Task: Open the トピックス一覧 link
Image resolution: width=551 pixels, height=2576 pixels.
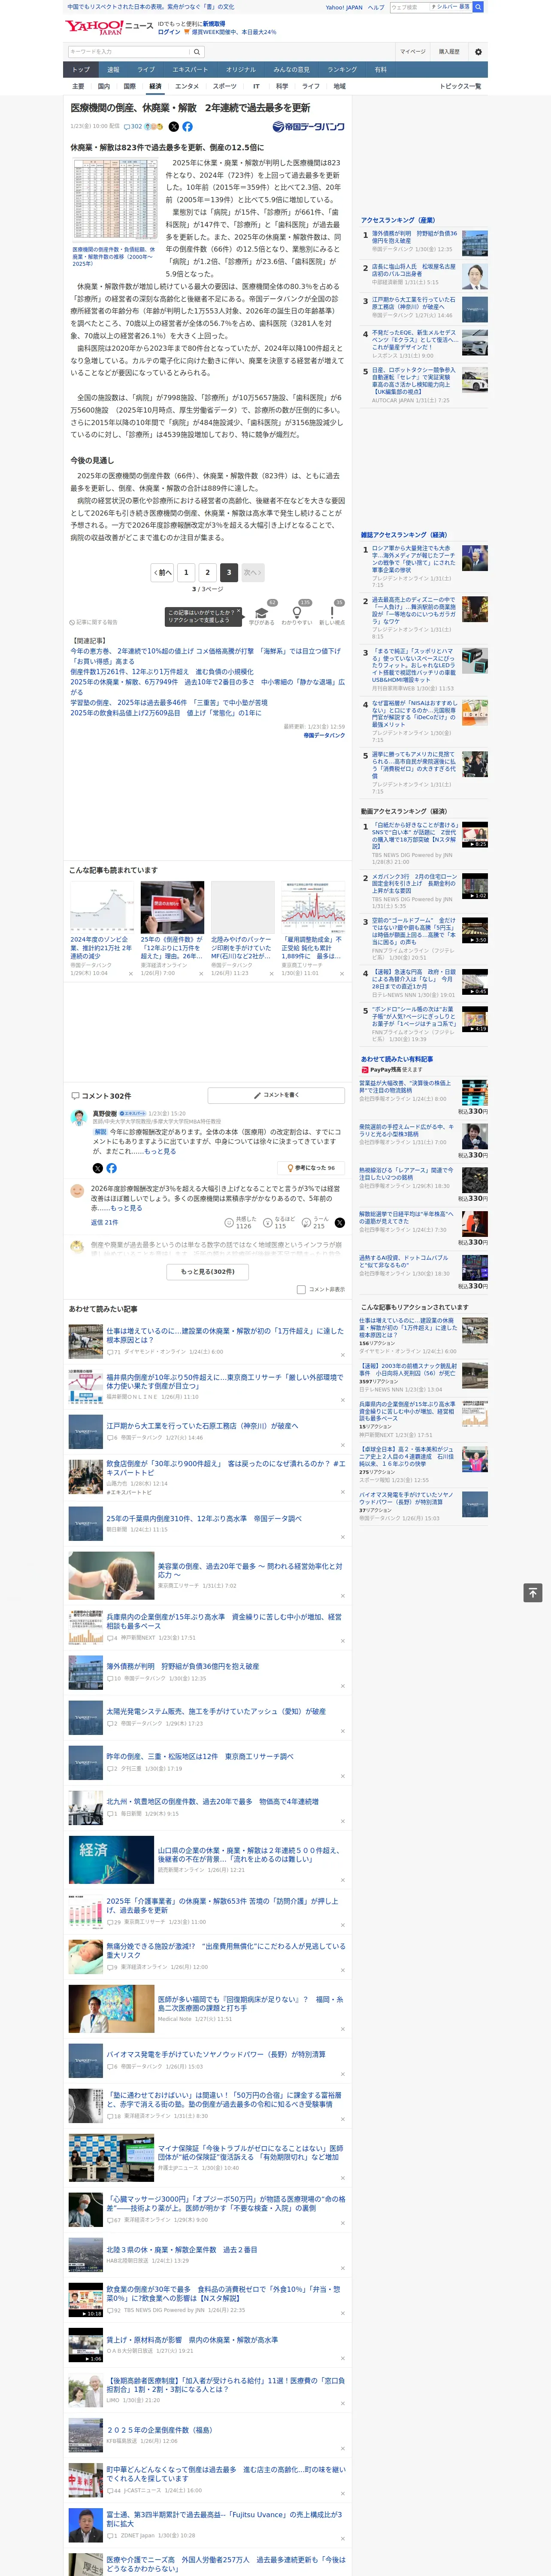Action: (x=460, y=86)
